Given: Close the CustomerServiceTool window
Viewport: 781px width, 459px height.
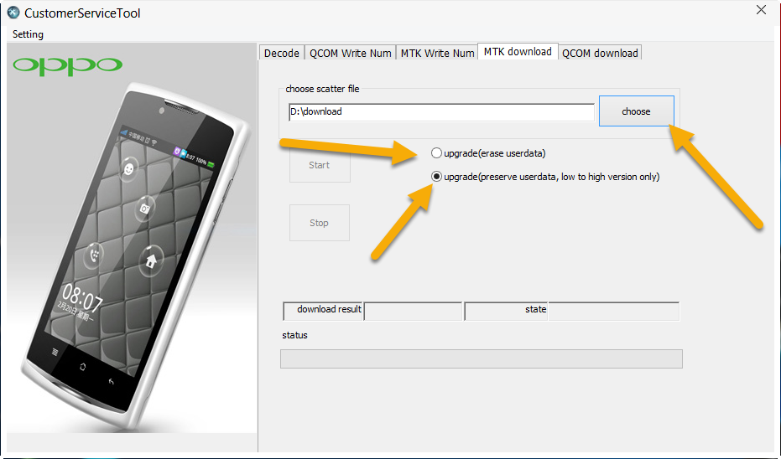Looking at the screenshot, I should coord(761,10).
